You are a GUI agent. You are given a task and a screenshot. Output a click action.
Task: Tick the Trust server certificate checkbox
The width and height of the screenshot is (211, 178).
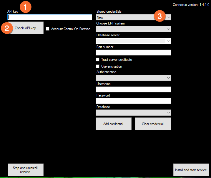point(98,60)
